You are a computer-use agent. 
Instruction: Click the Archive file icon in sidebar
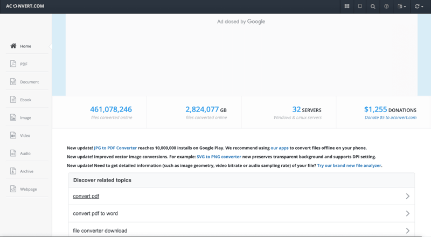(x=13, y=171)
